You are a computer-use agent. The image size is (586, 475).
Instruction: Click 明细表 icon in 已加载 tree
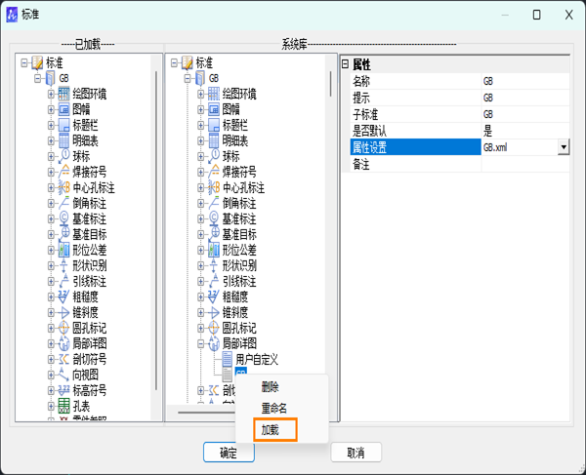(63, 140)
